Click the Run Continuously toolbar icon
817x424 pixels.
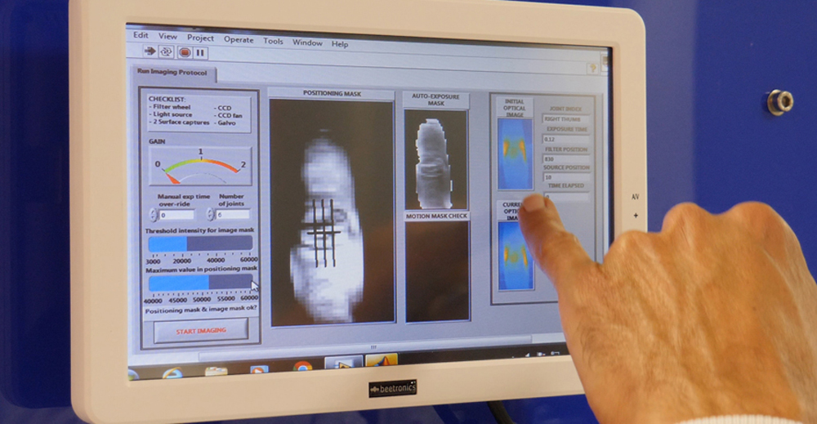tap(166, 51)
